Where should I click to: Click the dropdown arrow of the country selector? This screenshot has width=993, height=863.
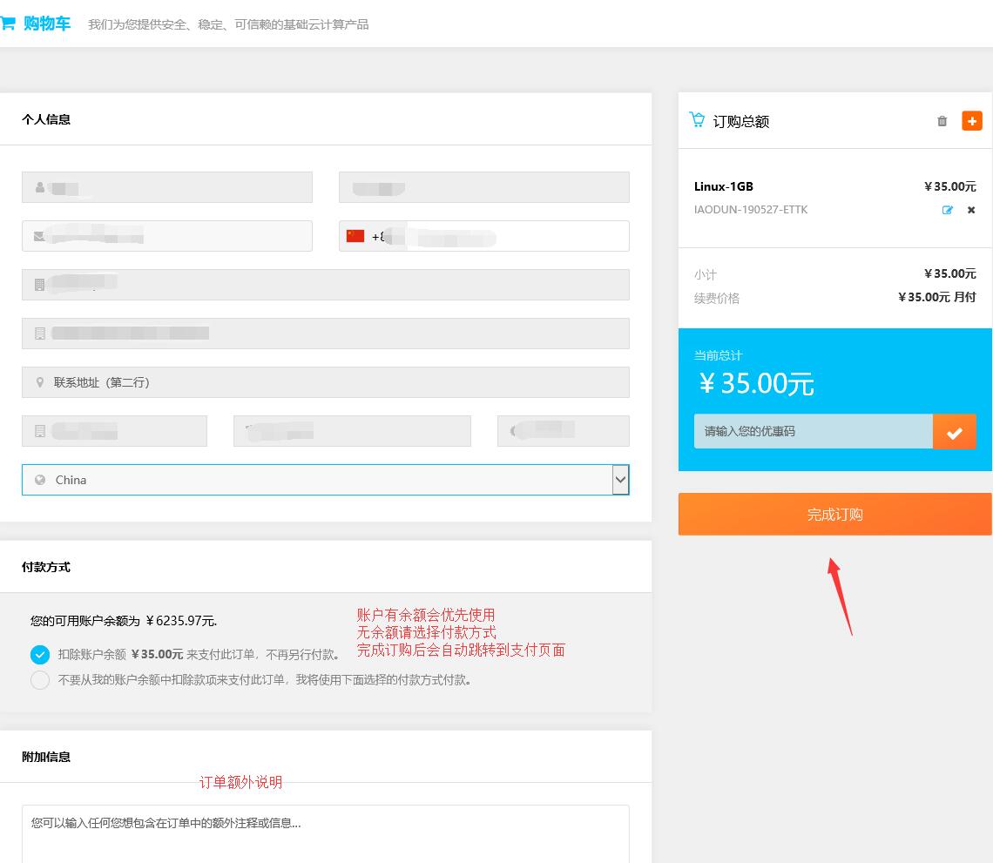[x=620, y=480]
